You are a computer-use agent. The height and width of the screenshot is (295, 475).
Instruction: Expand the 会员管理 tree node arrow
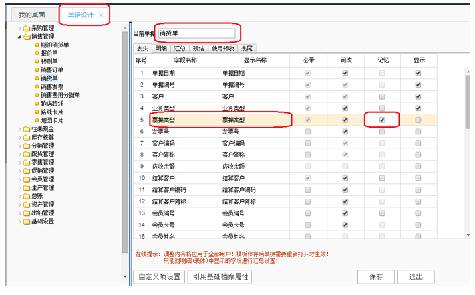point(20,179)
